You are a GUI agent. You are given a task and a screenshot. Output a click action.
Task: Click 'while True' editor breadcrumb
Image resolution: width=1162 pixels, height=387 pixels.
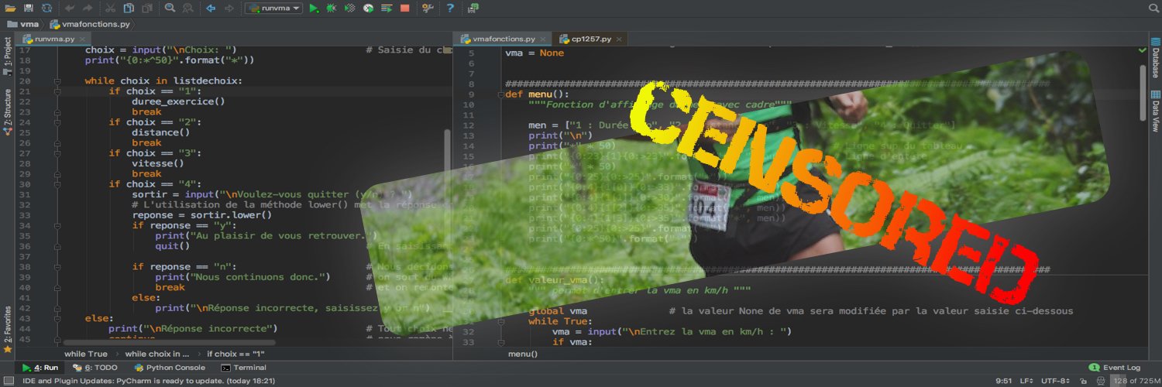(86, 354)
